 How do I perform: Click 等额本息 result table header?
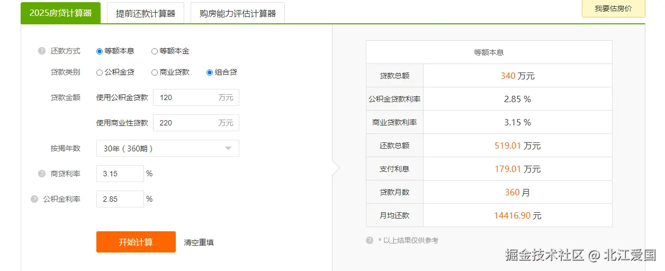(489, 52)
